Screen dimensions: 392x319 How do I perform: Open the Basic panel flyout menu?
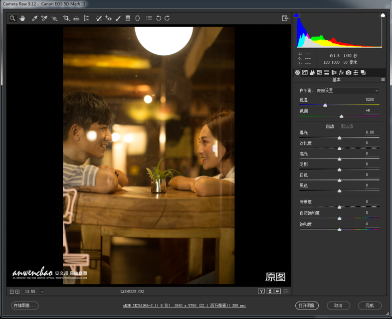tap(383, 79)
